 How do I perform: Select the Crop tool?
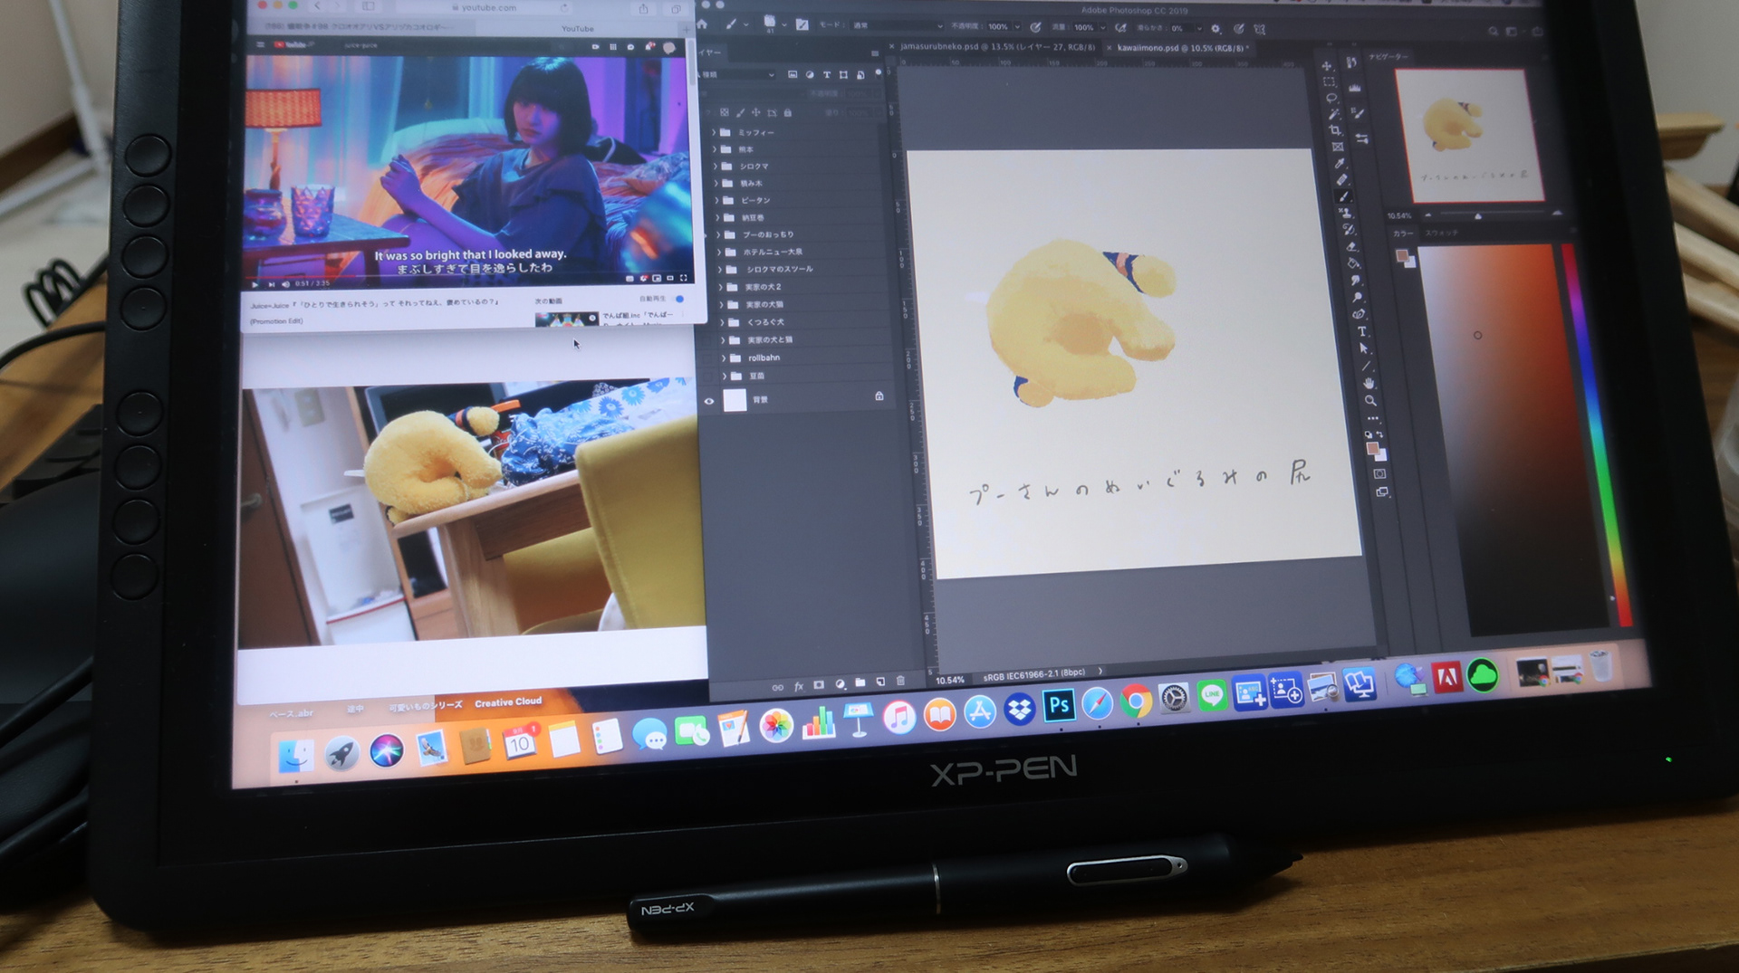[x=1334, y=130]
